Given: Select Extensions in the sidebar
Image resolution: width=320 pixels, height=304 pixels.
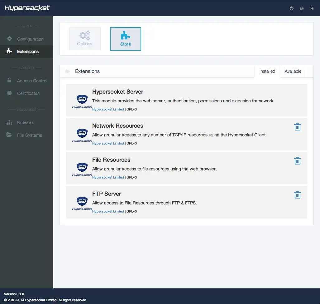Looking at the screenshot, I should pos(26,51).
